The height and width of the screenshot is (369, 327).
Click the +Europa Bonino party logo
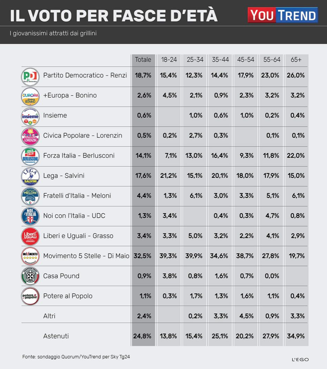click(x=30, y=96)
